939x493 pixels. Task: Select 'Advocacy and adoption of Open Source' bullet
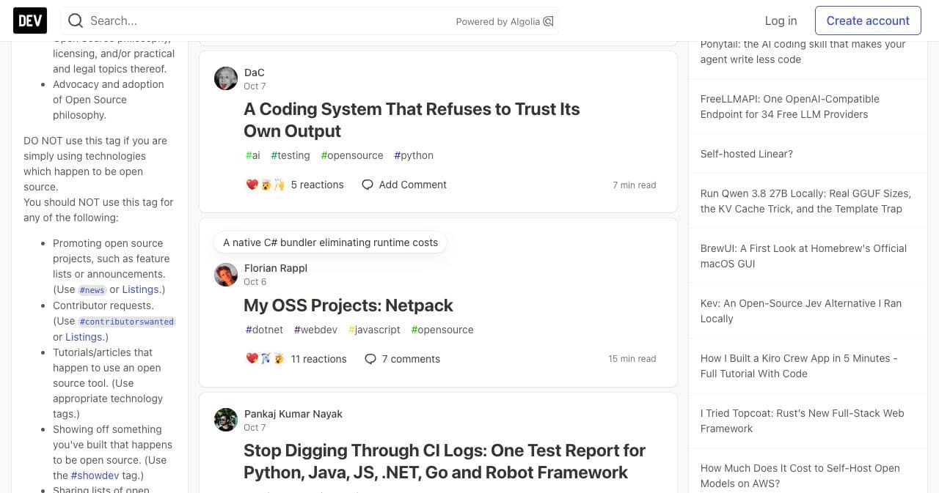pyautogui.click(x=109, y=100)
